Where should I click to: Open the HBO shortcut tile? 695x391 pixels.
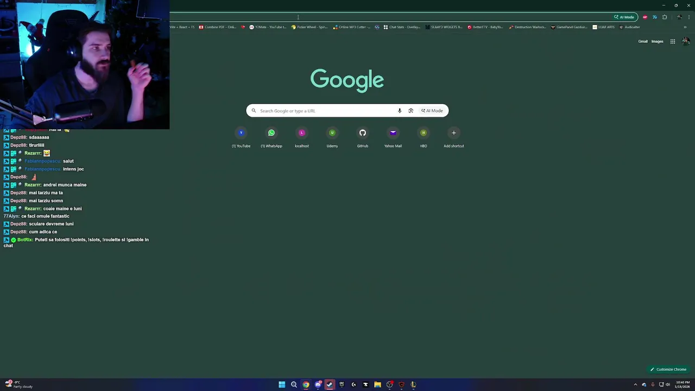click(424, 138)
